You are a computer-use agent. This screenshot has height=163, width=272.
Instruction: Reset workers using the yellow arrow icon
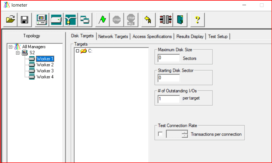(148, 20)
